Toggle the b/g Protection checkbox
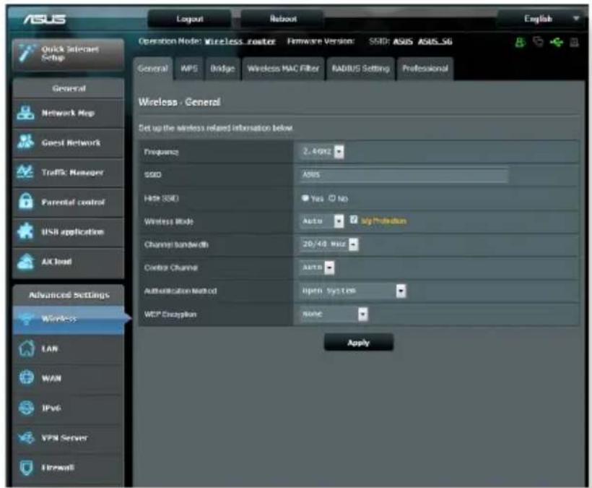This screenshot has height=488, width=592. [353, 220]
